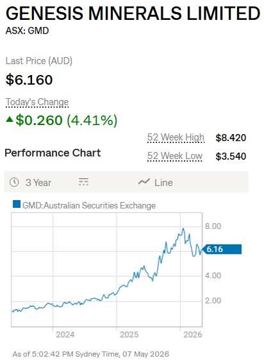Click the blue GMD legend color square
264x363 pixels.
17,204
